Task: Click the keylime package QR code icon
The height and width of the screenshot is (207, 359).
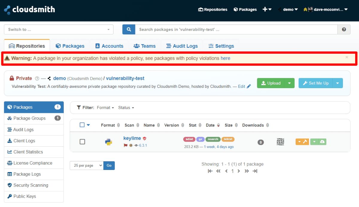Action: [280, 142]
